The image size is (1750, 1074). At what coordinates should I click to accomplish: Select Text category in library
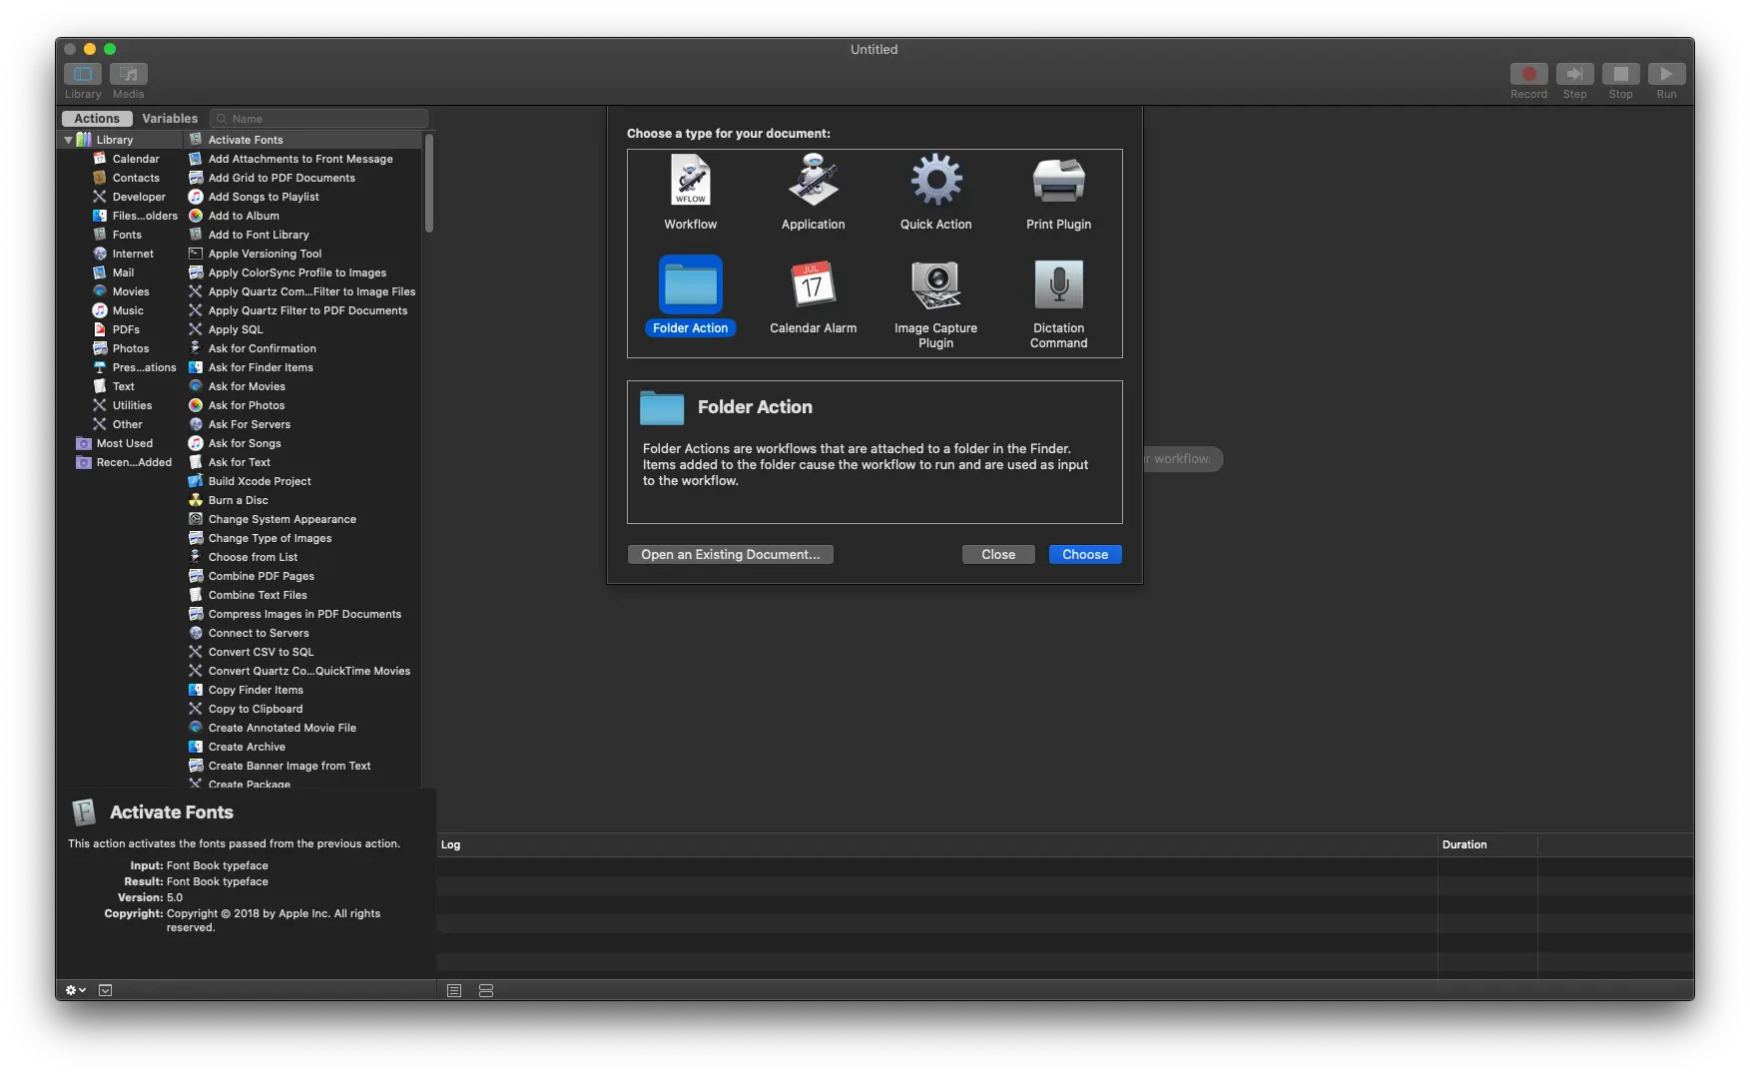115,386
